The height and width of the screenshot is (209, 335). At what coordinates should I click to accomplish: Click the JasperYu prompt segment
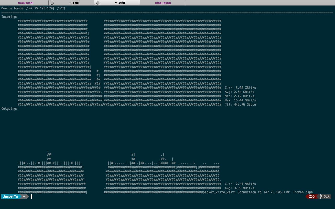coord(10,196)
